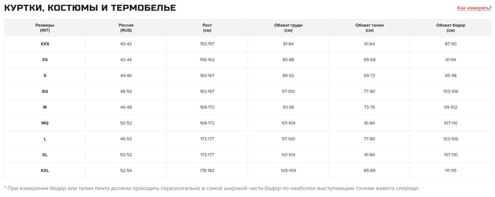Image resolution: width=495 pixels, height=197 pixels.
Task: Select hip value 111-115 cell
Action: coord(451,171)
